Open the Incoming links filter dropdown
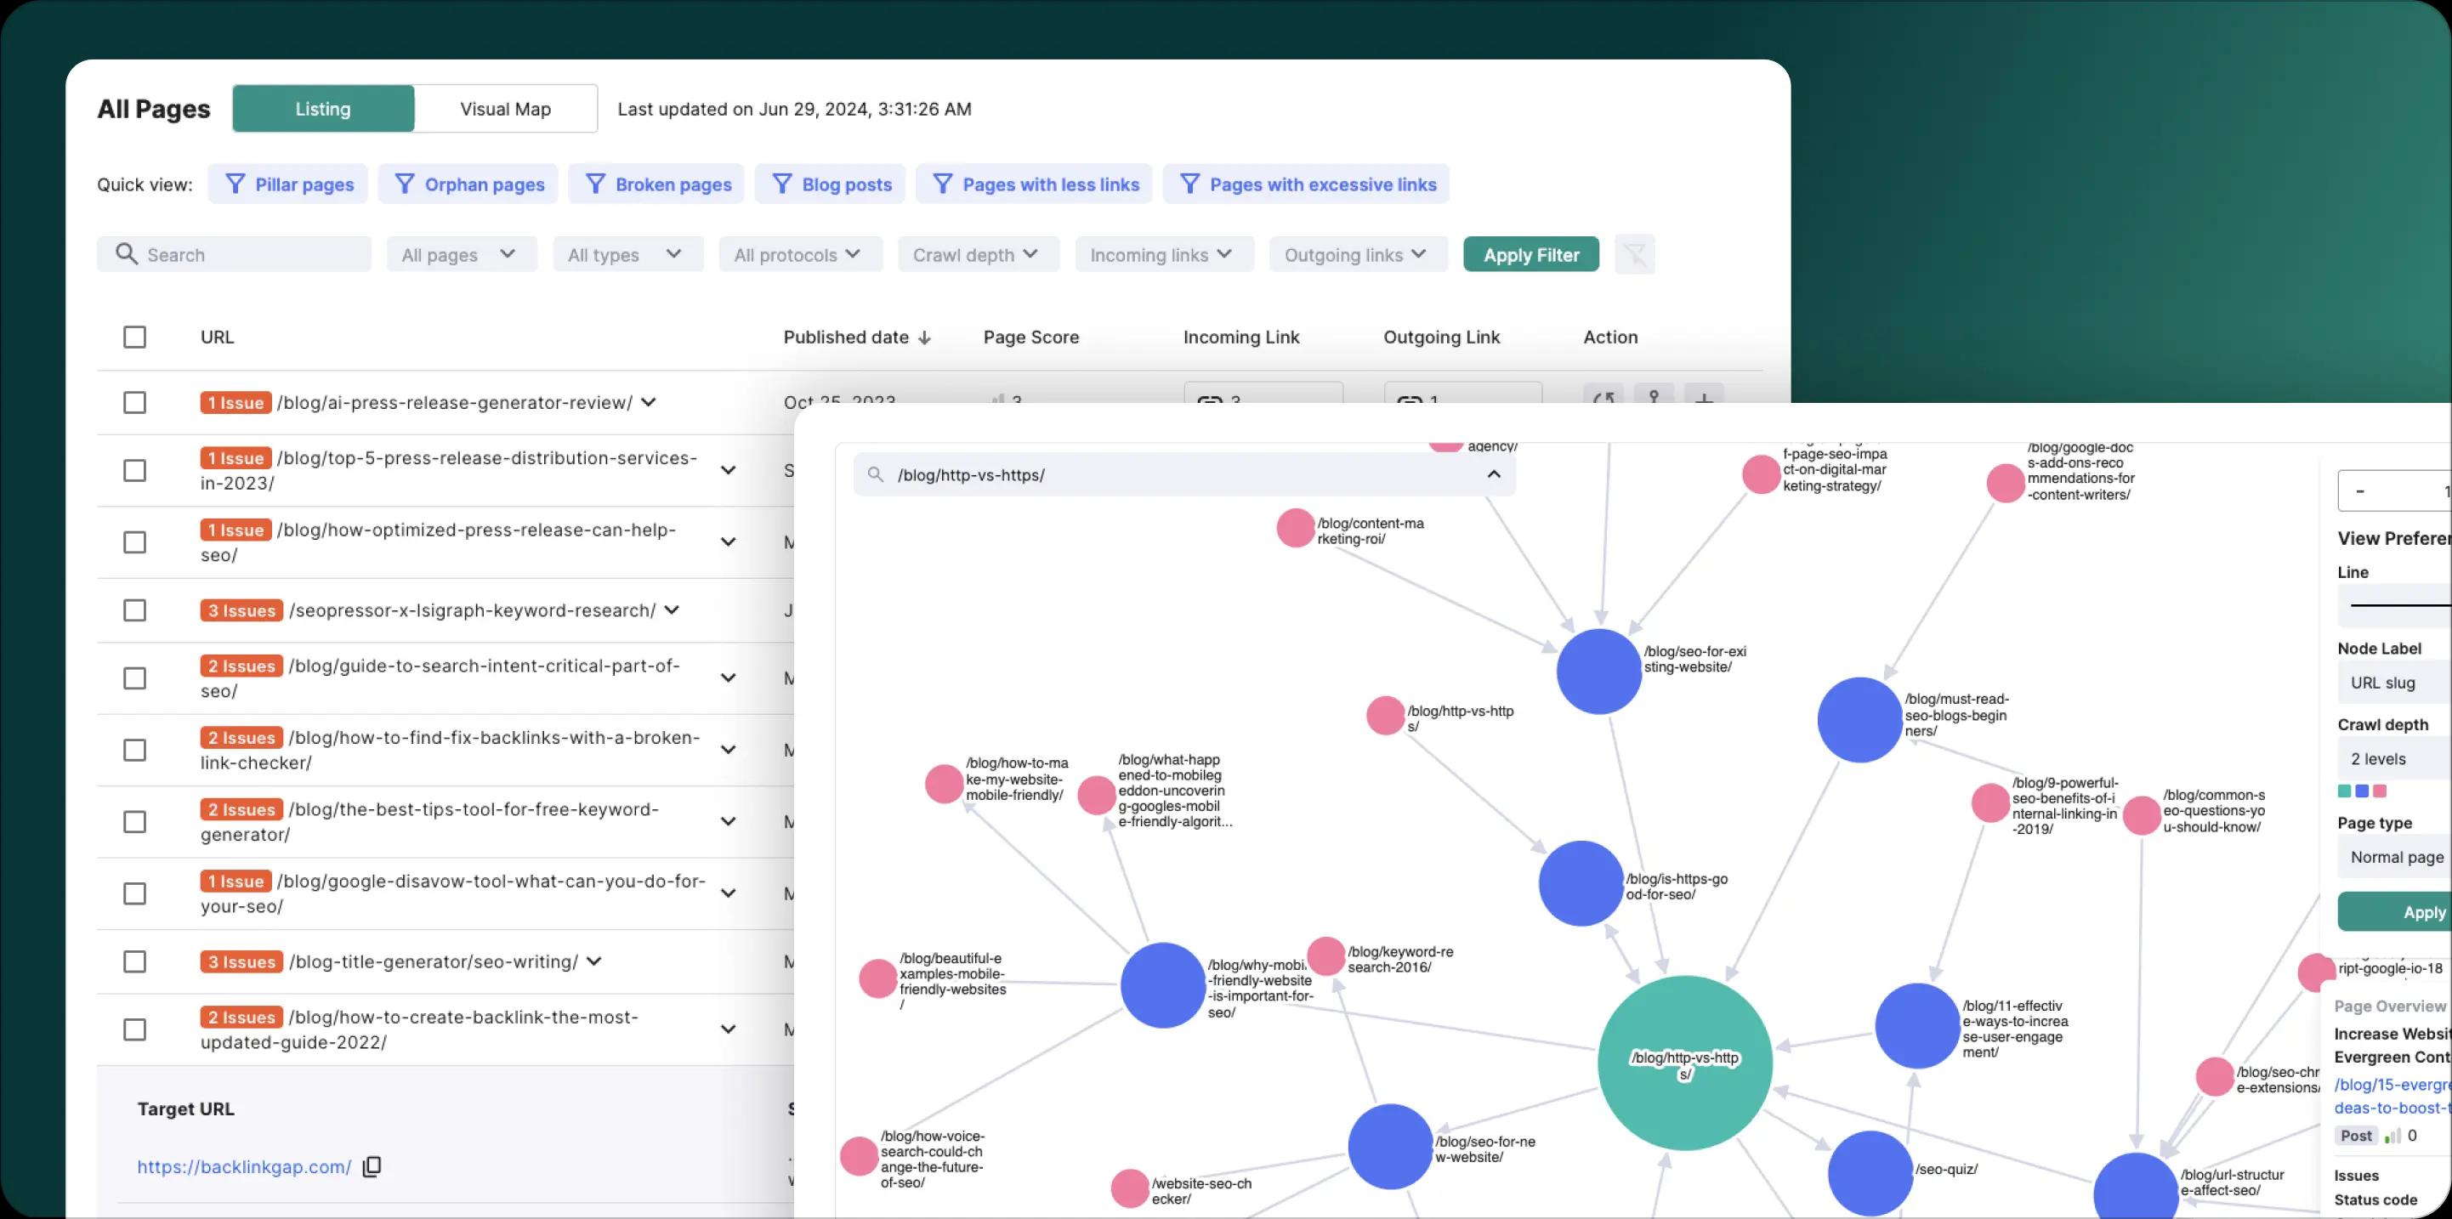This screenshot has height=1219, width=2452. pos(1164,254)
